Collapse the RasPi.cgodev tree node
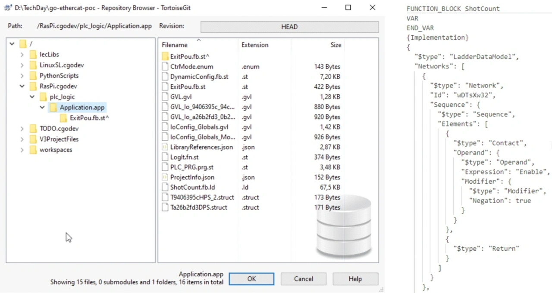 22,86
